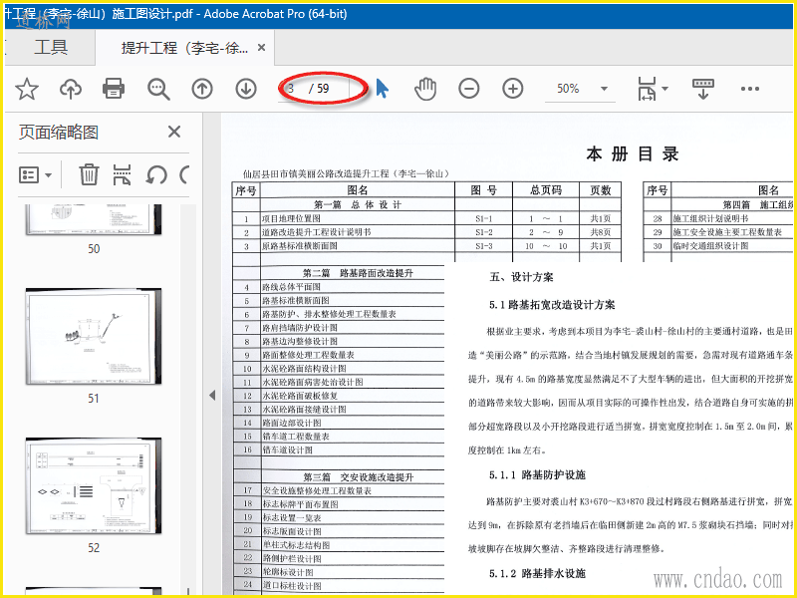The width and height of the screenshot is (797, 598).
Task: Print the document with printer icon
Action: point(114,89)
